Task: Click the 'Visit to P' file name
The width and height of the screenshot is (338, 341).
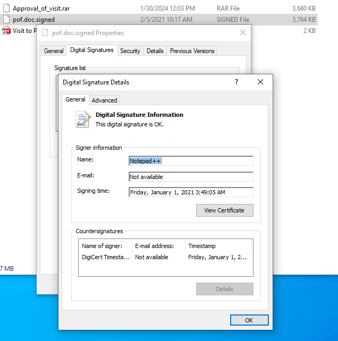Action: (24, 31)
